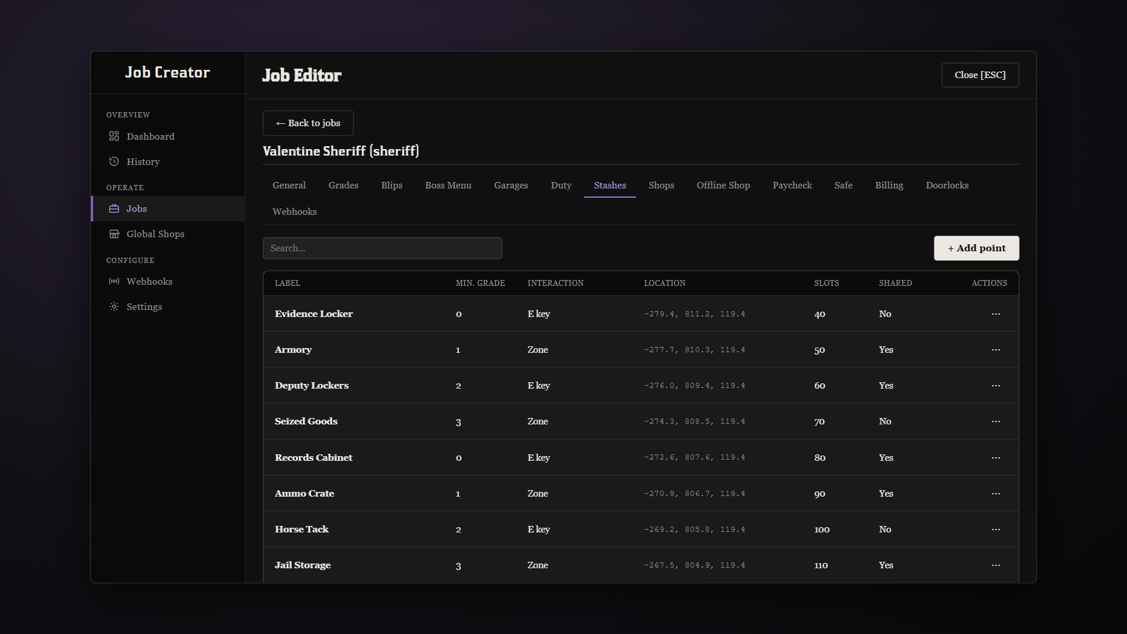Click the Jail Storage label
The height and width of the screenshot is (634, 1127).
click(302, 565)
